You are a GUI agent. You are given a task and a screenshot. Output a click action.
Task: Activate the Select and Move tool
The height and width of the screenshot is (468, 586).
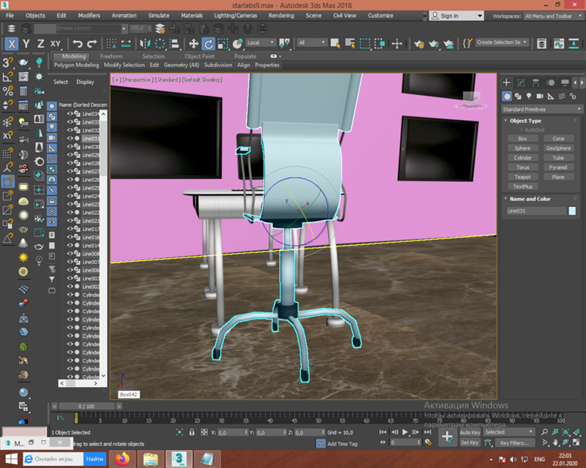click(x=193, y=44)
